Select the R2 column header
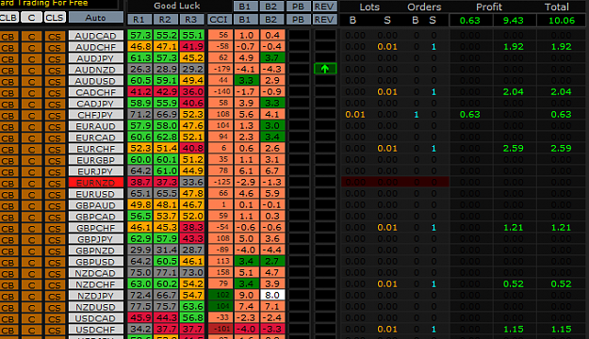 click(x=165, y=20)
